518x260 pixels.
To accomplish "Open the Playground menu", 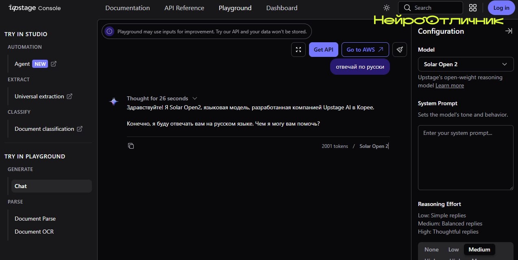I will coord(235,8).
